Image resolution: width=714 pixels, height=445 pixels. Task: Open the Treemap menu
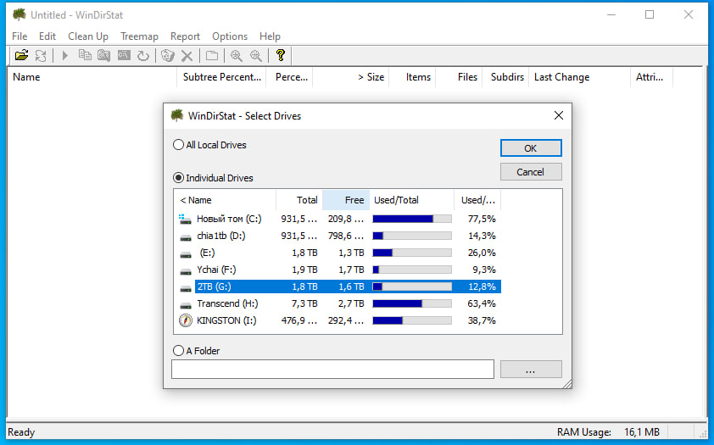tap(139, 36)
